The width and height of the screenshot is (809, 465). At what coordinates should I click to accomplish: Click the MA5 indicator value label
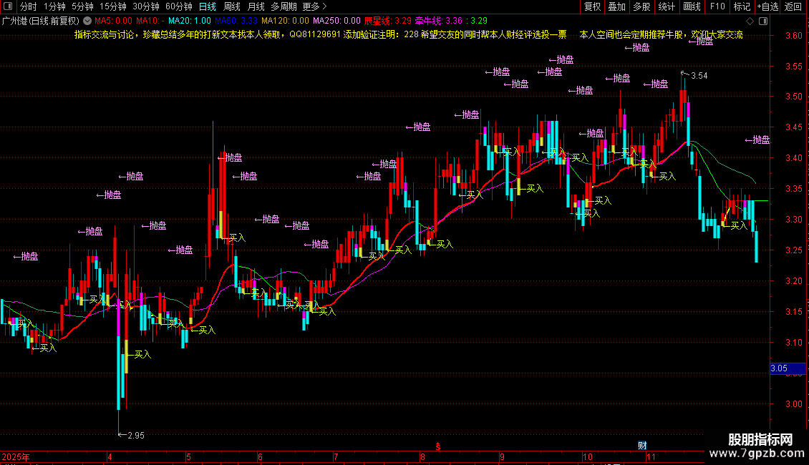(113, 21)
